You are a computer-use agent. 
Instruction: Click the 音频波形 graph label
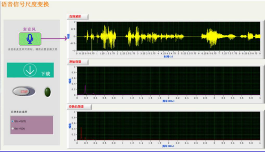tap(78, 17)
